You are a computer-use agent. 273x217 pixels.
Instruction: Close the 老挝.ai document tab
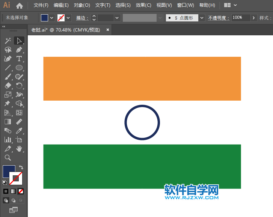click(108, 30)
